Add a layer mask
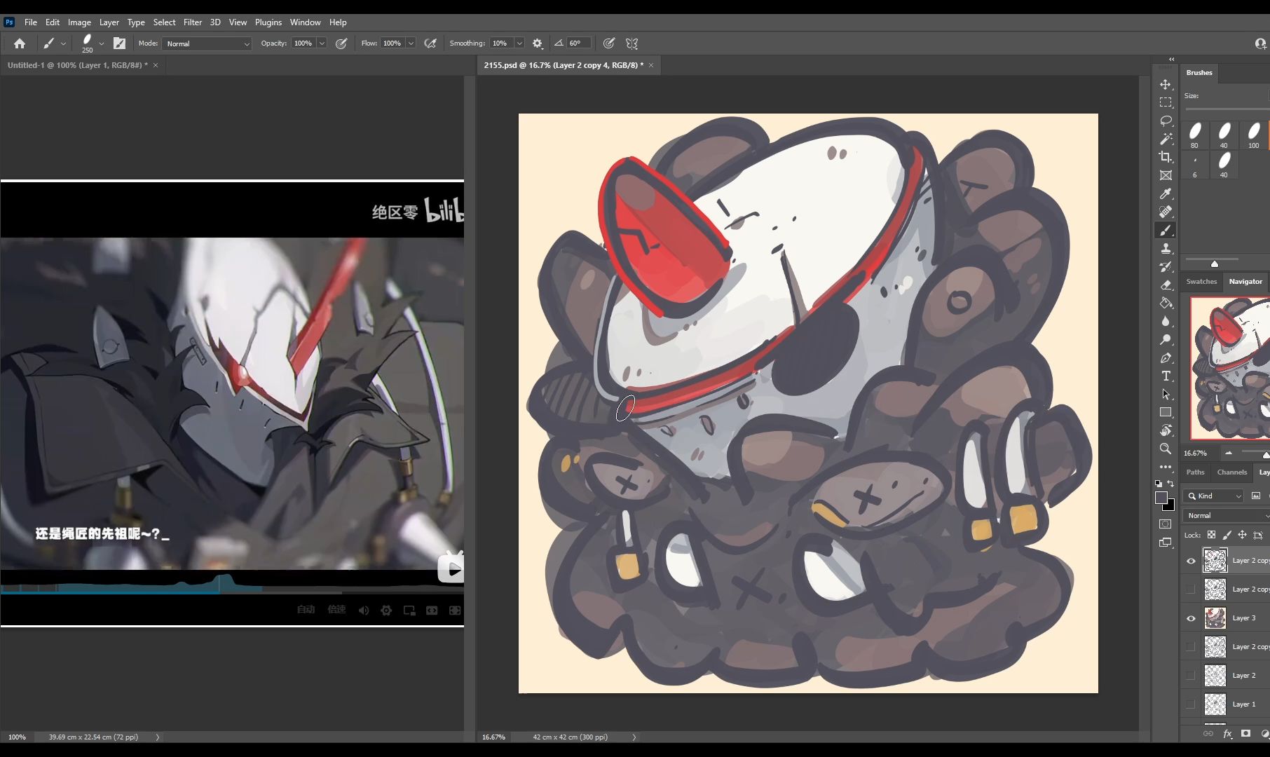1270x757 pixels. click(1245, 734)
